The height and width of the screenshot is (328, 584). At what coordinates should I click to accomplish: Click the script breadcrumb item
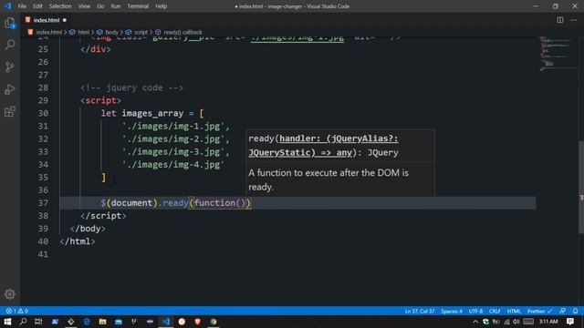coord(137,33)
